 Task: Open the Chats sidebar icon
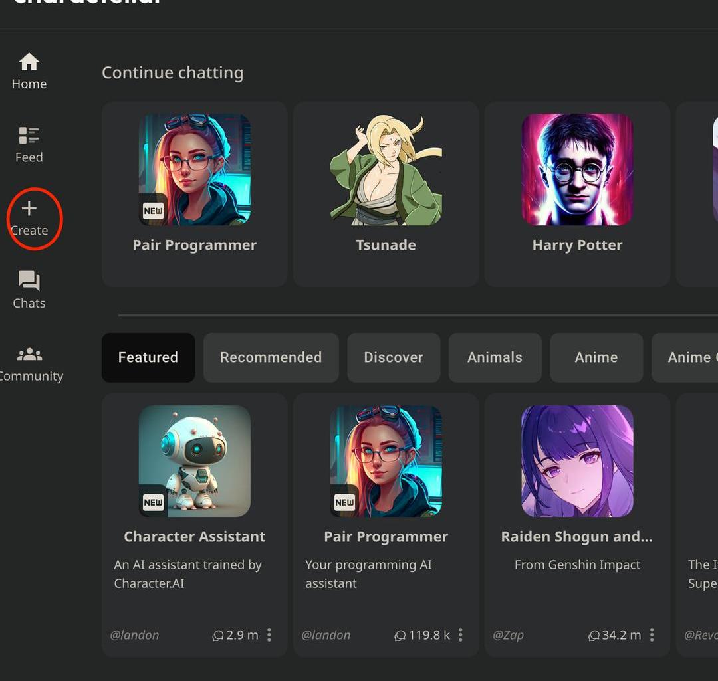pyautogui.click(x=29, y=281)
